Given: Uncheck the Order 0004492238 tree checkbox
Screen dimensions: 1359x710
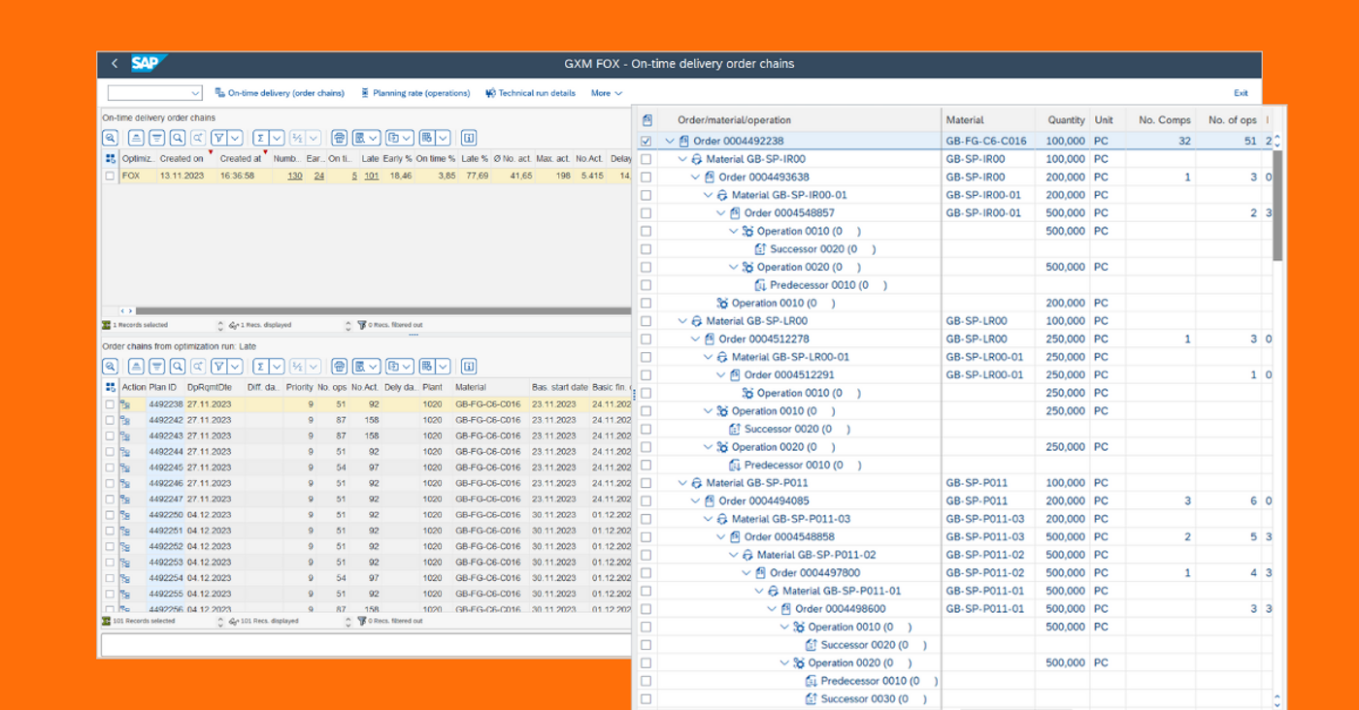Looking at the screenshot, I should point(646,142).
